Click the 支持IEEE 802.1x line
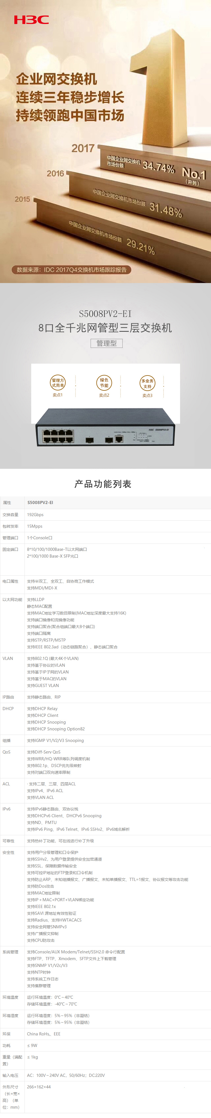211x1118 pixels. (41, 906)
